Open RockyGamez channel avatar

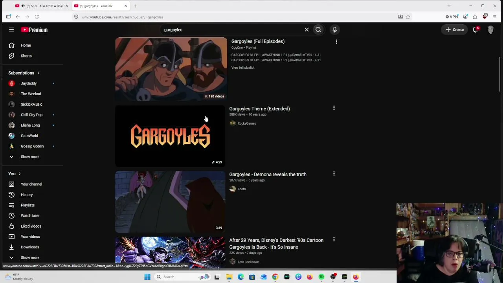point(233,123)
